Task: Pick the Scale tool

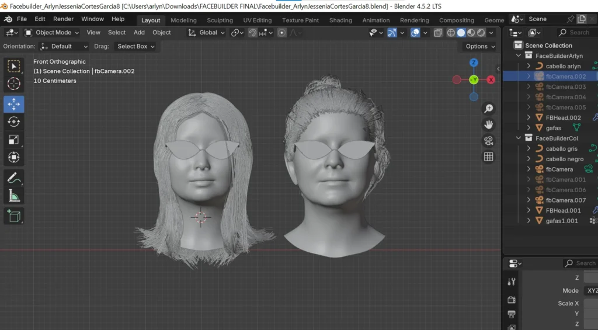Action: coord(13,139)
